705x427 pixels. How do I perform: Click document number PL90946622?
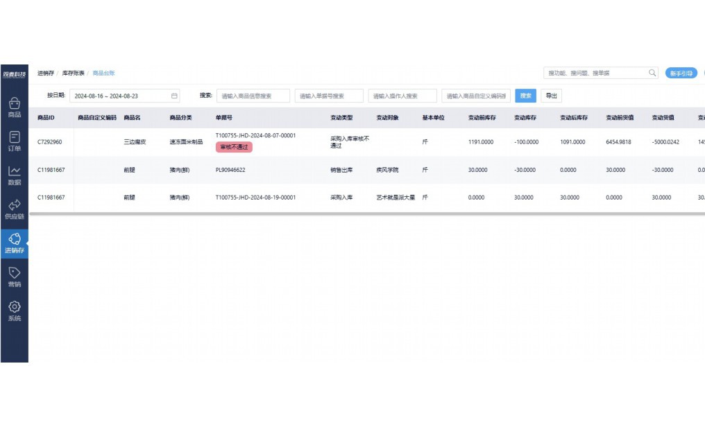230,170
